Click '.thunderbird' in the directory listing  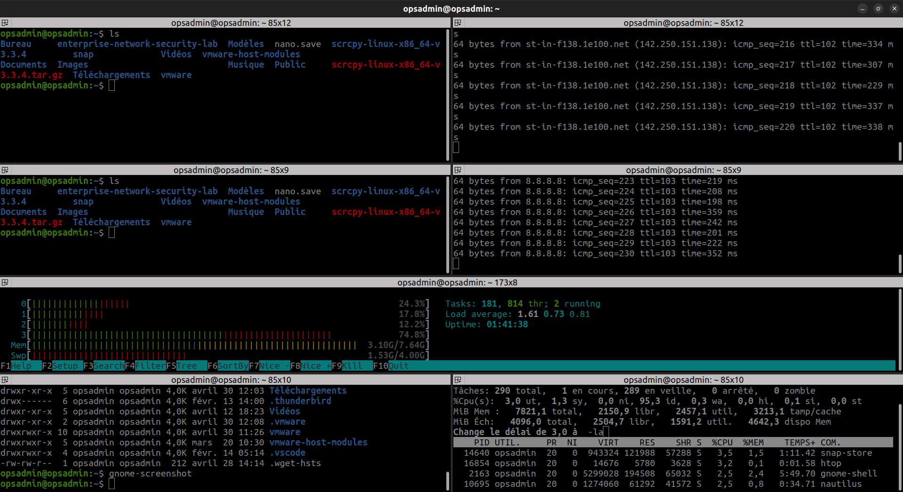pos(300,401)
